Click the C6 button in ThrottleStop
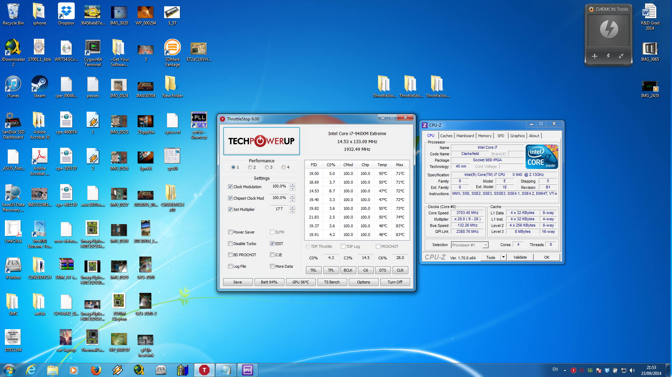The image size is (672, 377). point(365,270)
